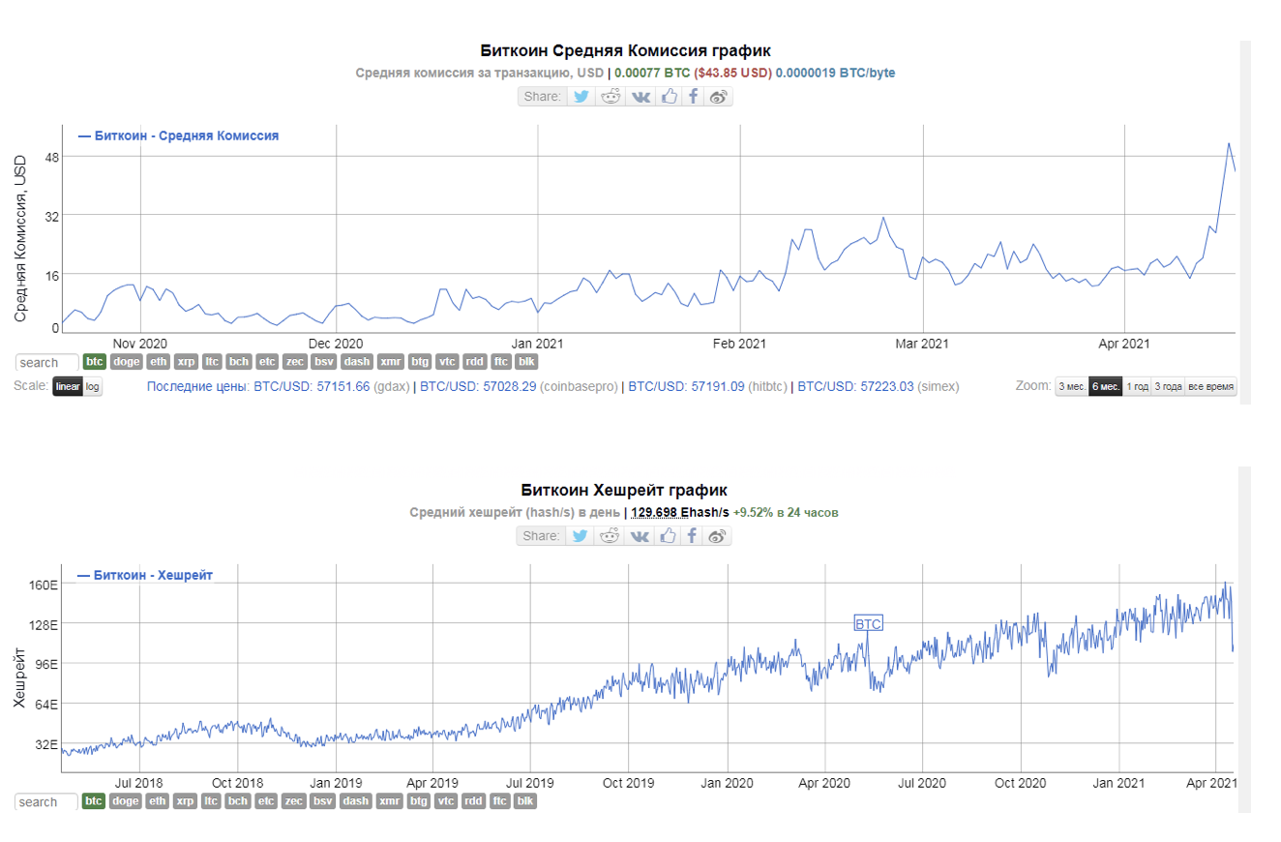Click the BTC marker on hashrate chart
Image resolution: width=1281 pixels, height=842 pixels.
(868, 624)
